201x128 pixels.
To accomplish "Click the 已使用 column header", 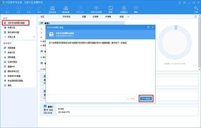I will [95, 17].
